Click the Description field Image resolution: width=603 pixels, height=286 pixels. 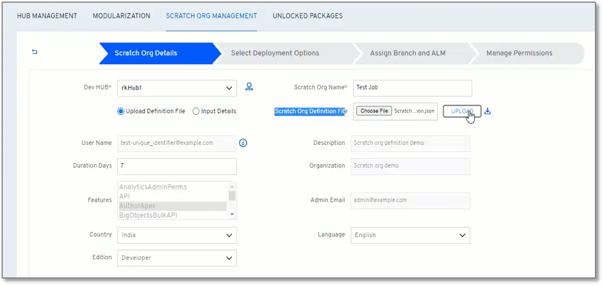coord(410,143)
